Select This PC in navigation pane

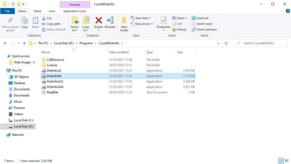(14, 71)
